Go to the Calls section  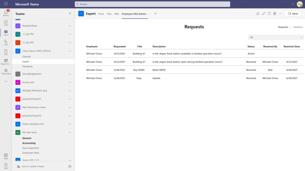[6, 42]
